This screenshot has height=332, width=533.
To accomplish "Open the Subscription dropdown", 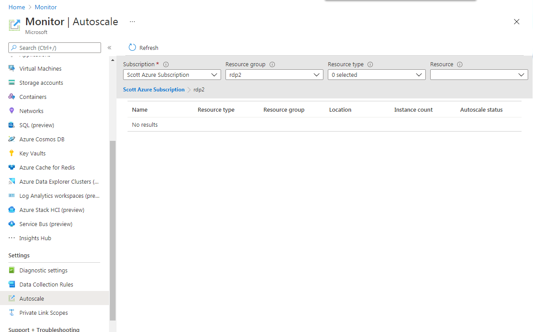I will coord(172,75).
